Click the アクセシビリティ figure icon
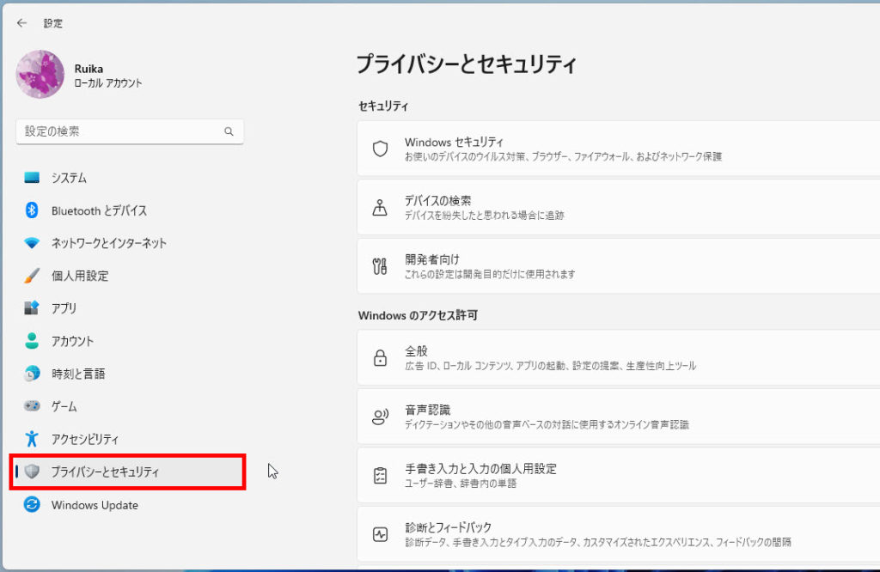This screenshot has width=880, height=572. [32, 439]
